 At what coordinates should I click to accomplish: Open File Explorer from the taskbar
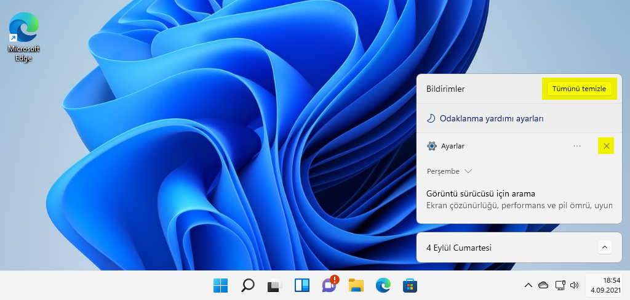pos(356,285)
